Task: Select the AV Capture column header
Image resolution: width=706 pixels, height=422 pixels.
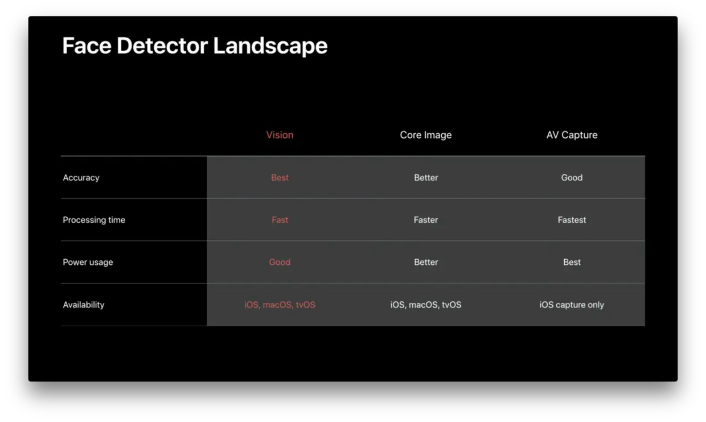Action: coord(572,135)
